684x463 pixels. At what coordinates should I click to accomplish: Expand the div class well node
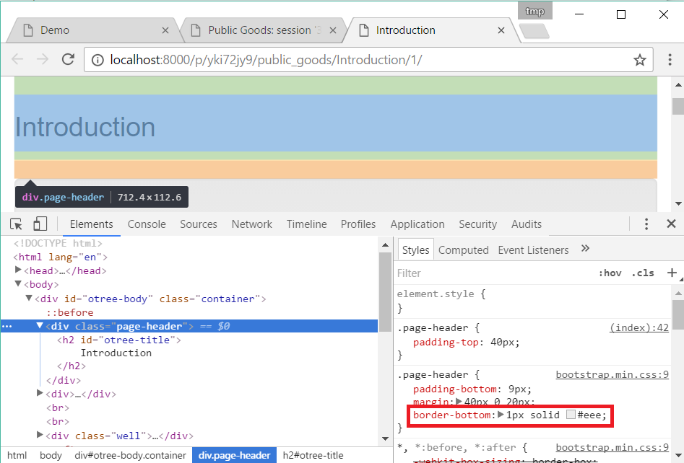[x=40, y=435]
